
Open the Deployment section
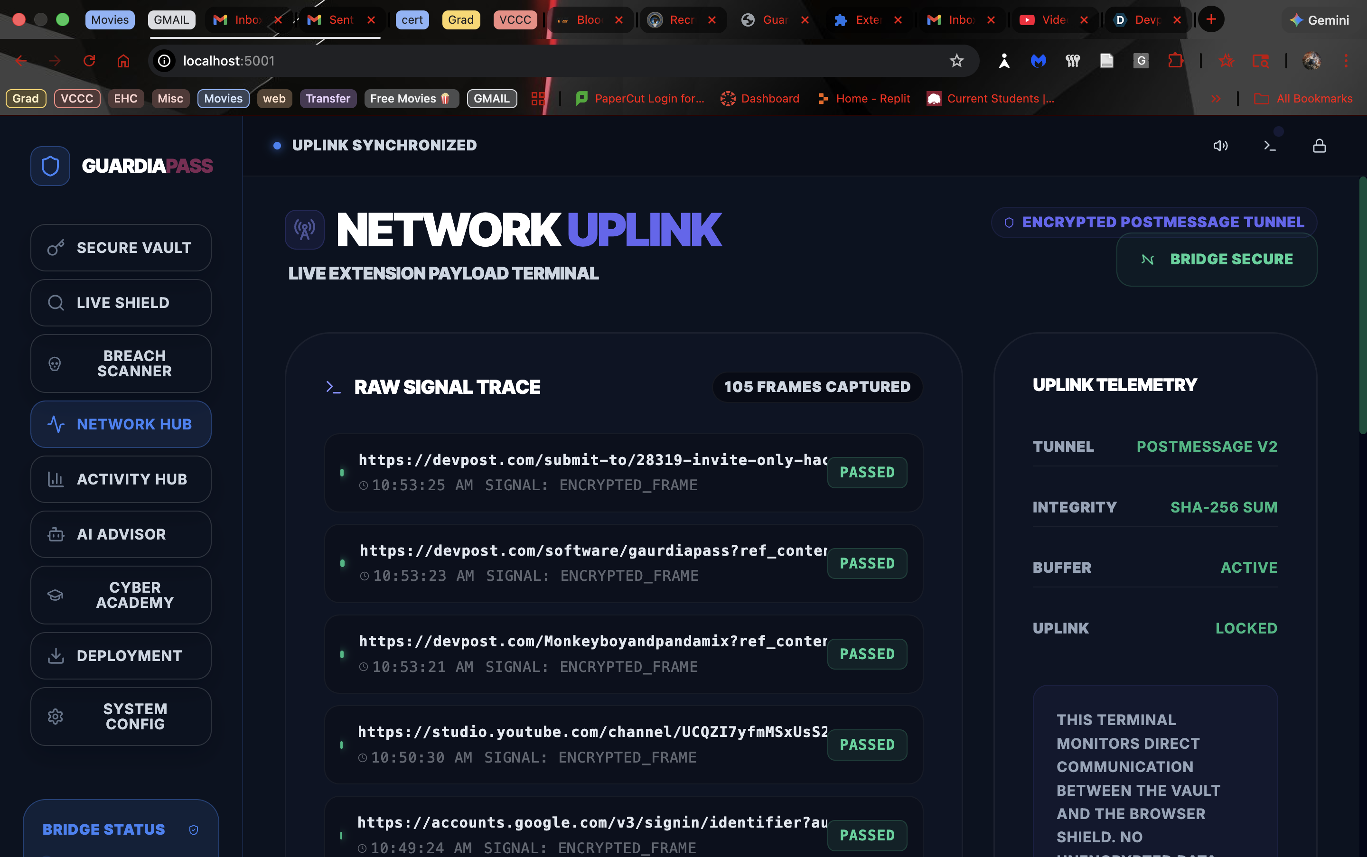pos(121,656)
